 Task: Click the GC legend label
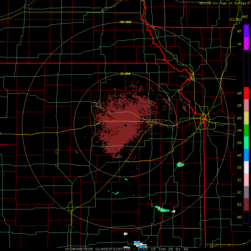tap(239, 192)
